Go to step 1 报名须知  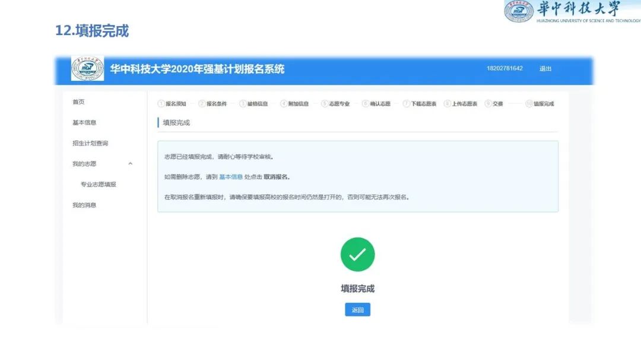click(172, 104)
